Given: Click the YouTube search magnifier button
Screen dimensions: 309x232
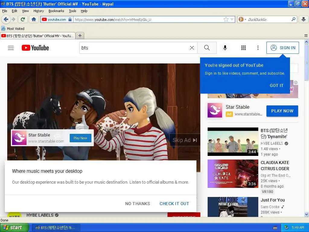Looking at the screenshot, I should (x=207, y=48).
